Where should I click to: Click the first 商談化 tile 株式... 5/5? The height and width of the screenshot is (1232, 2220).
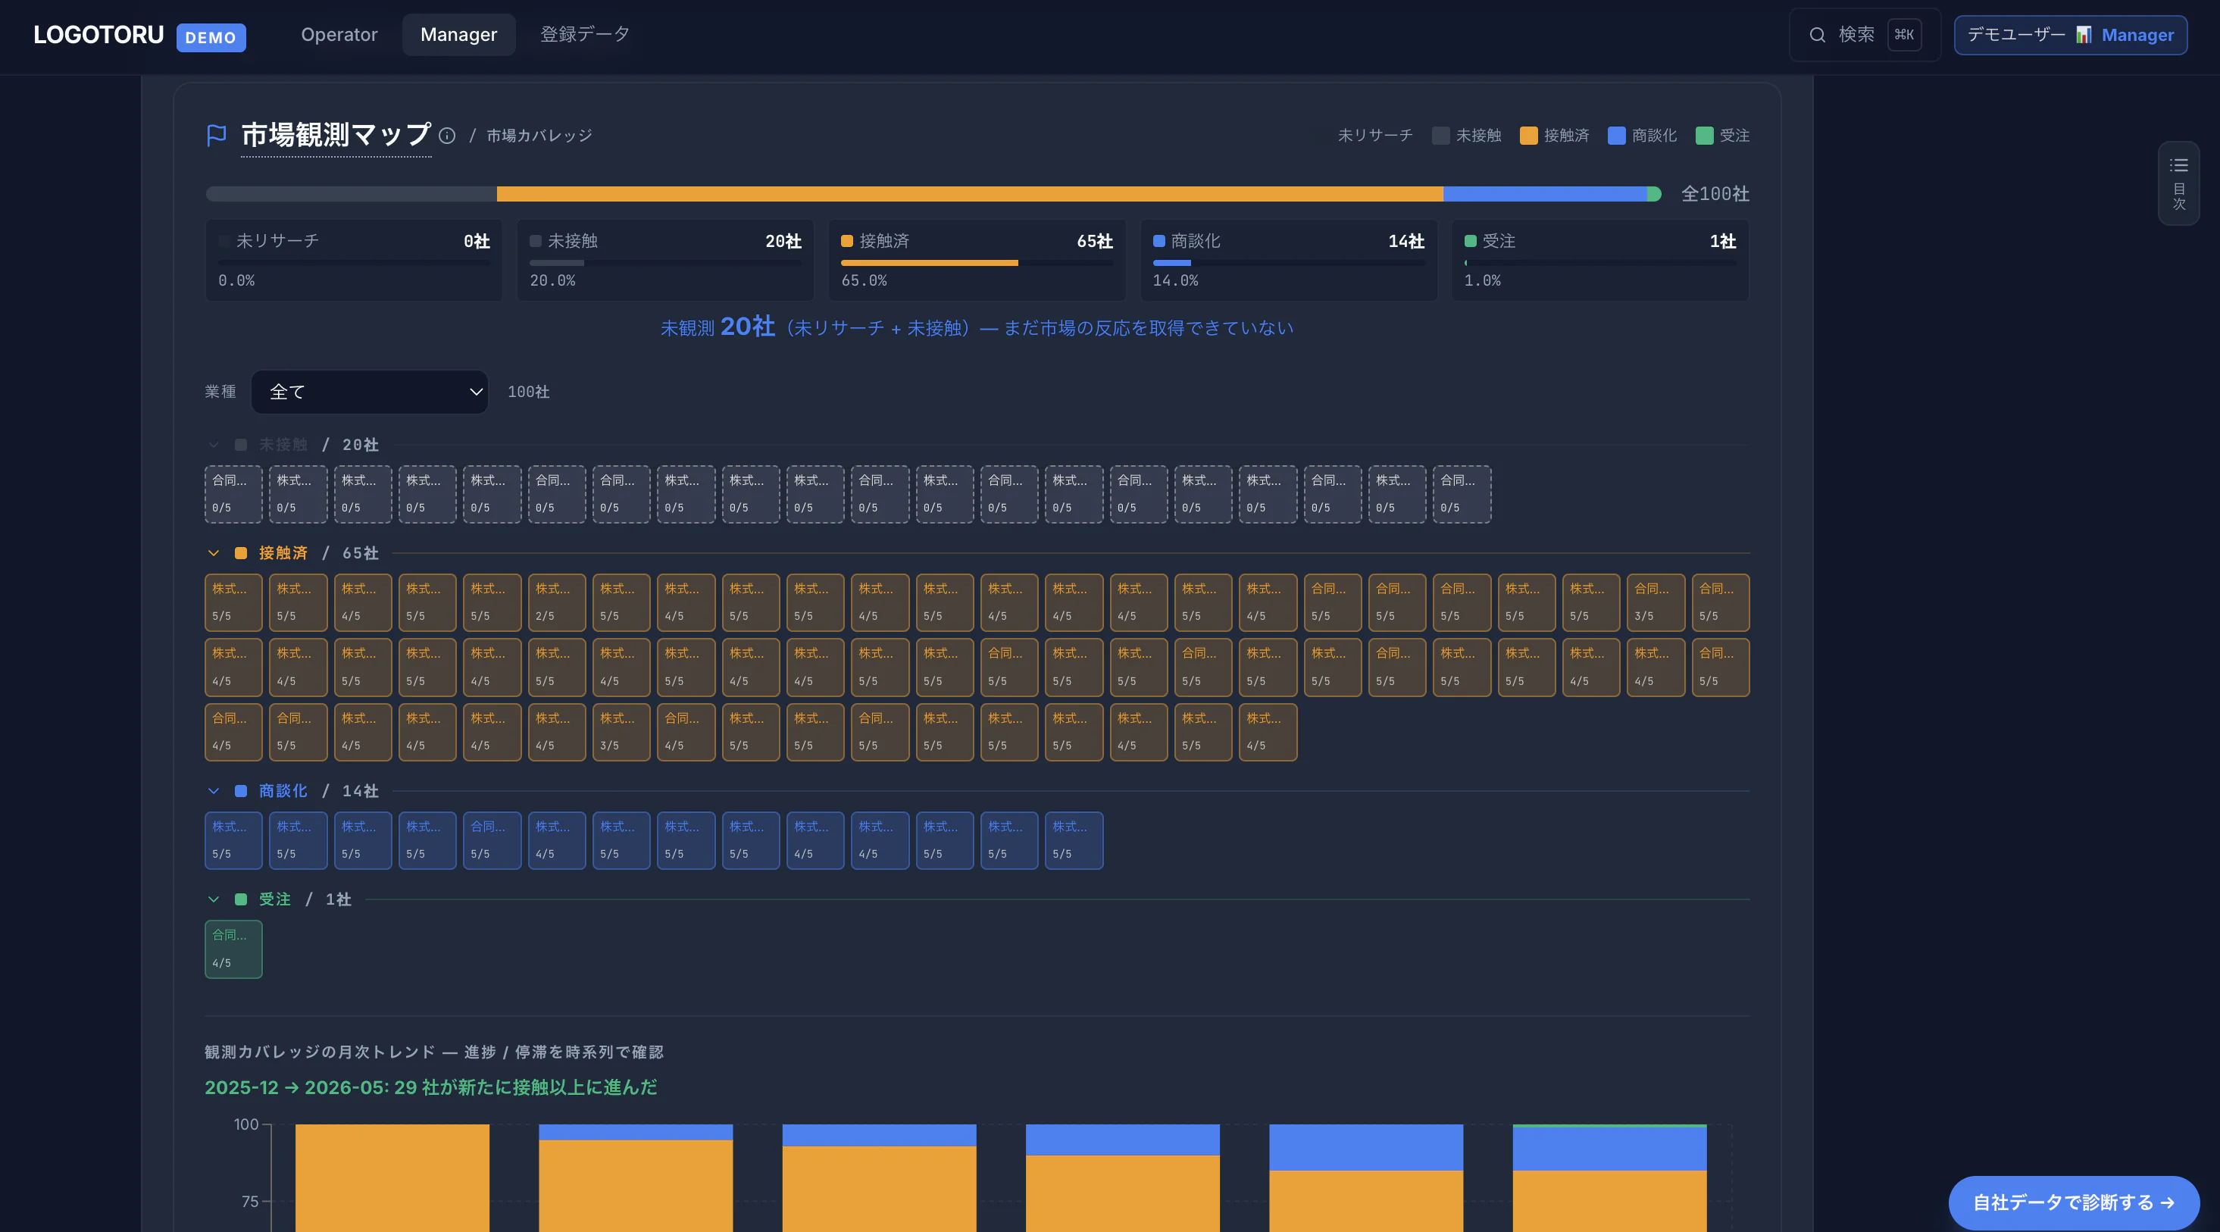click(x=233, y=840)
